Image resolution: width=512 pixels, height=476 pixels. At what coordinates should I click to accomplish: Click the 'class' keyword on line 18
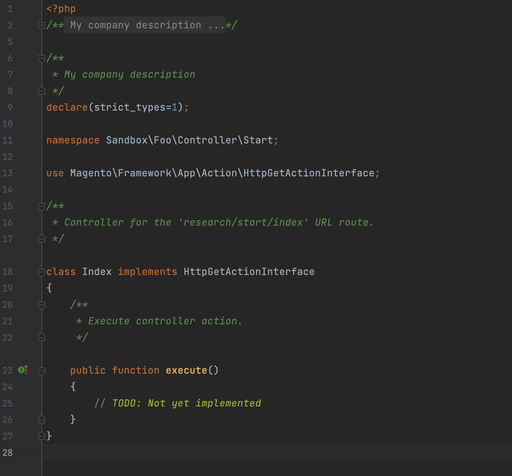coord(61,272)
